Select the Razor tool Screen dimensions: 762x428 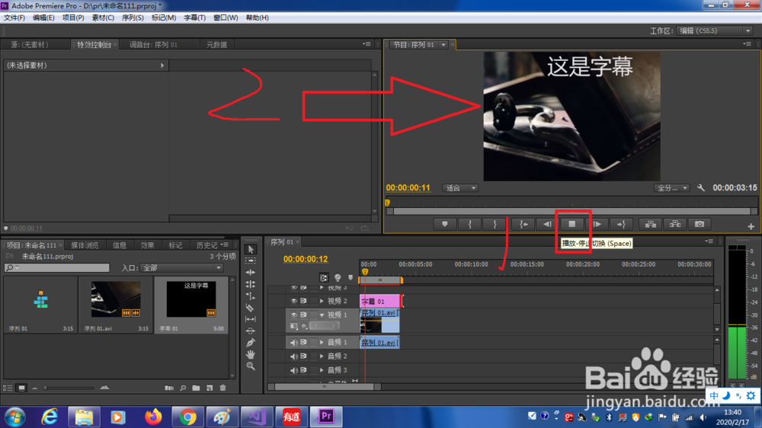click(251, 308)
